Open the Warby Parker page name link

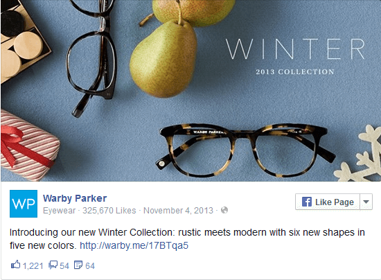pos(75,198)
